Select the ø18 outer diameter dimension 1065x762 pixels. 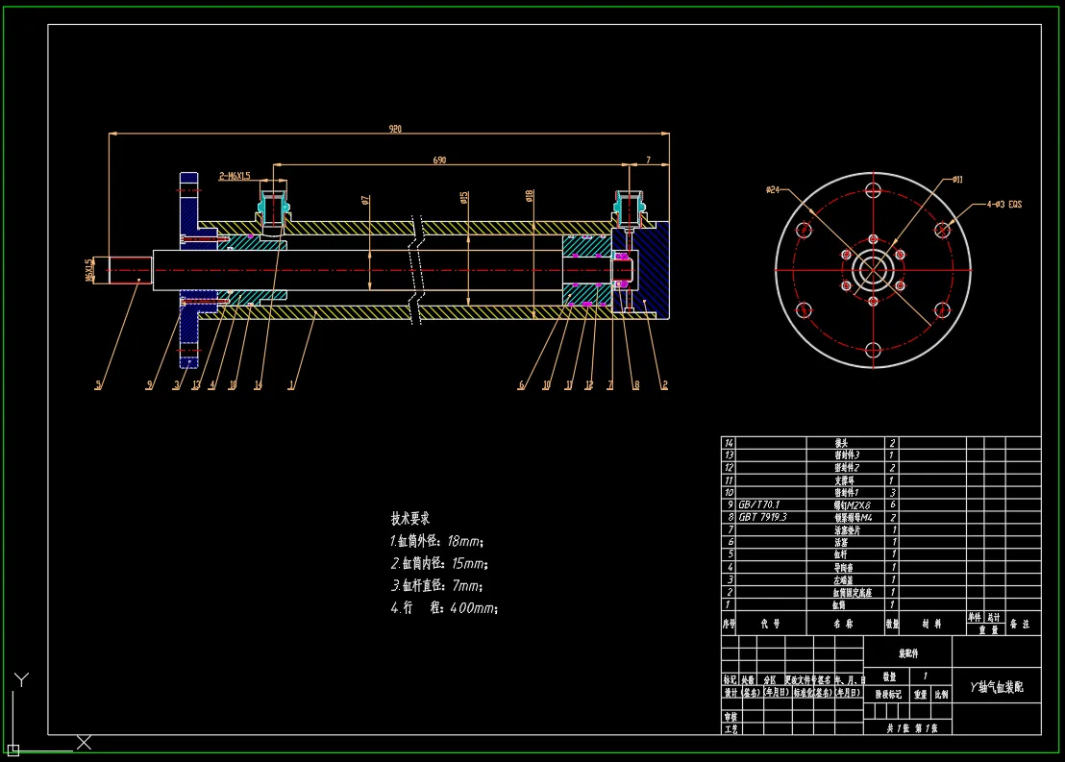coord(530,196)
